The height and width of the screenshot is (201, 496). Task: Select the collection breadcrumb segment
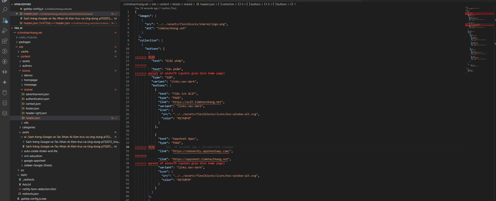point(226,4)
